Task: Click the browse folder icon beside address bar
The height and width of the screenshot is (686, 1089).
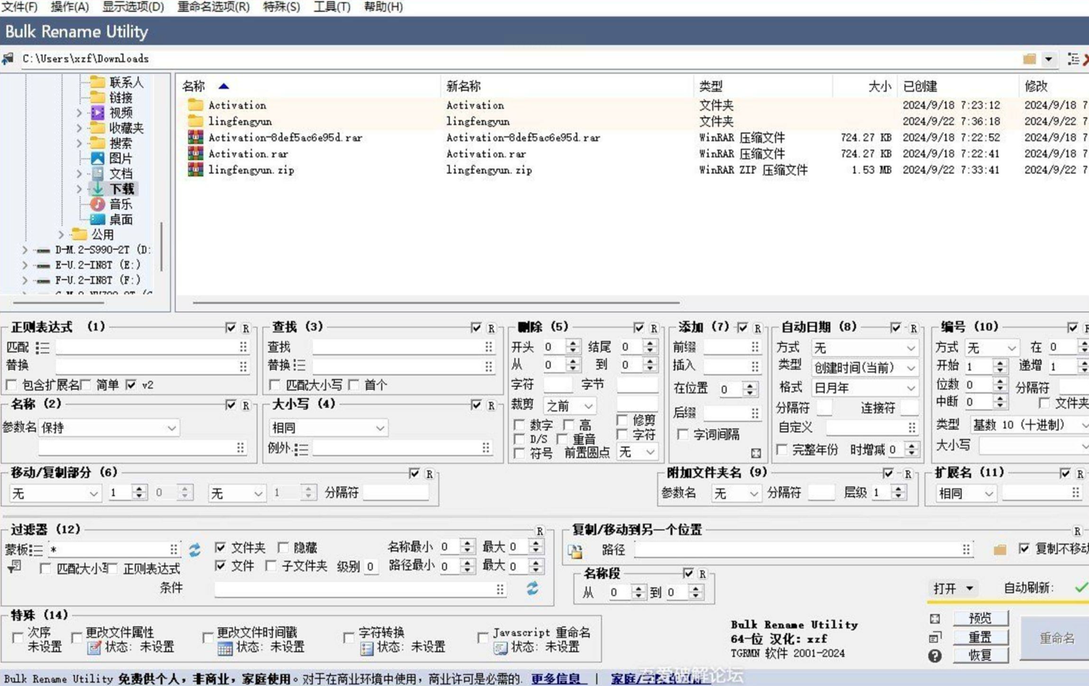Action: (1029, 59)
